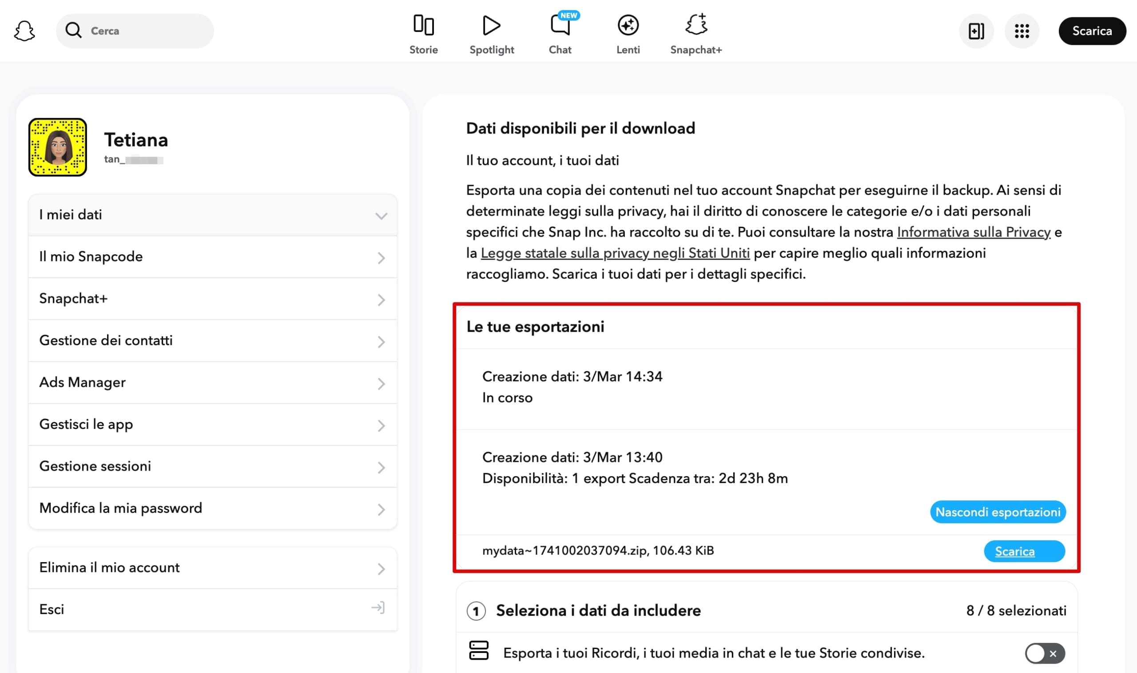1137x673 pixels.
Task: Open Gestisci le app
Action: click(213, 425)
